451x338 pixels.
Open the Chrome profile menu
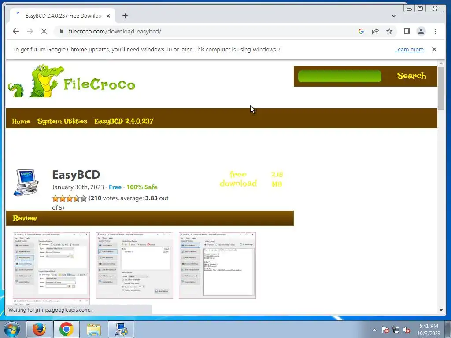[x=421, y=31]
